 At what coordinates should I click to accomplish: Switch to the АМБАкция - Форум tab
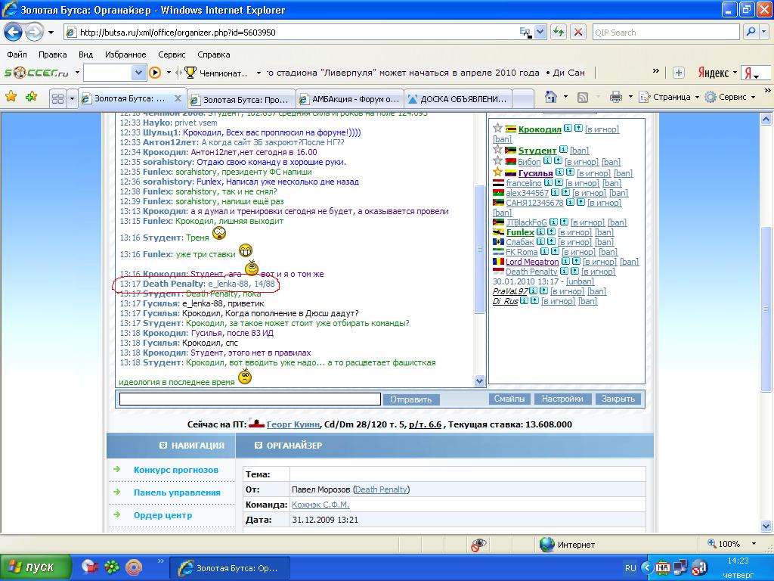click(x=348, y=98)
